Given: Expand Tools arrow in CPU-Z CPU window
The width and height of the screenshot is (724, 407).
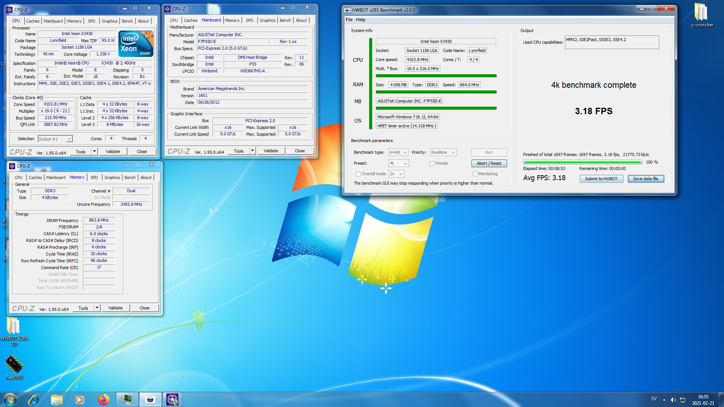Looking at the screenshot, I should tap(94, 152).
